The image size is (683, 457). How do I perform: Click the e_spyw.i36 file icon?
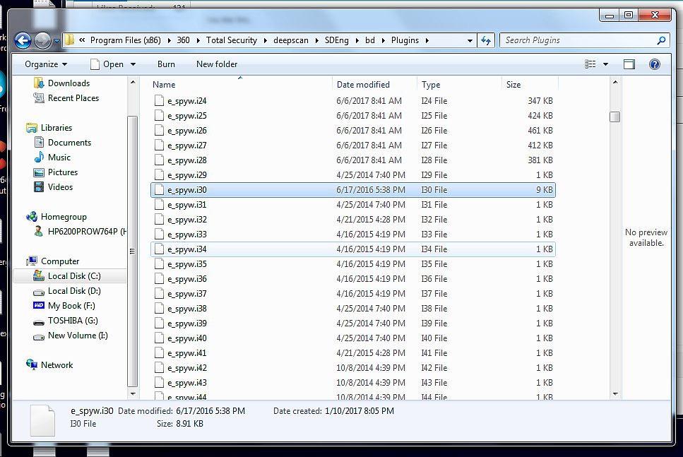pos(159,279)
